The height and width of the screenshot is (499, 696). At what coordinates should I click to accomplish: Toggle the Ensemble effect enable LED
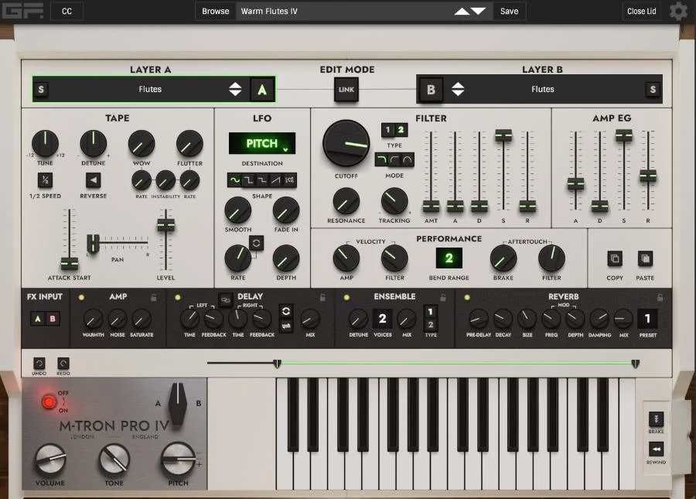[346, 297]
